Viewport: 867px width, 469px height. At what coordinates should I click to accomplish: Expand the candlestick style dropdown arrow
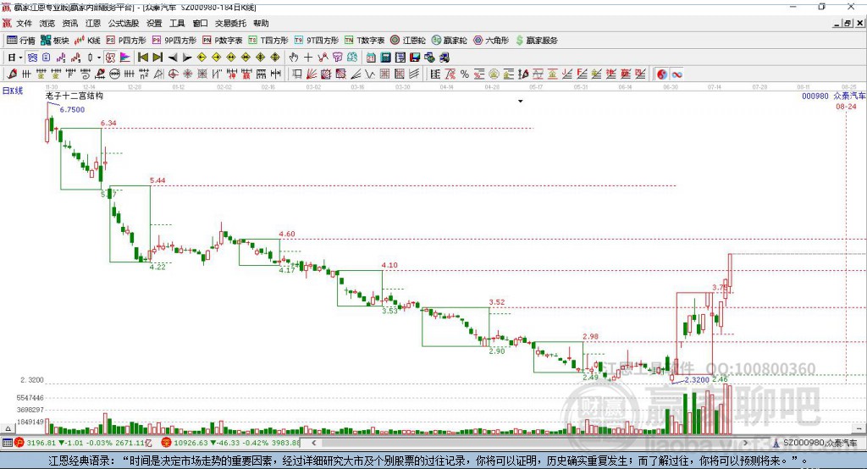[x=99, y=58]
